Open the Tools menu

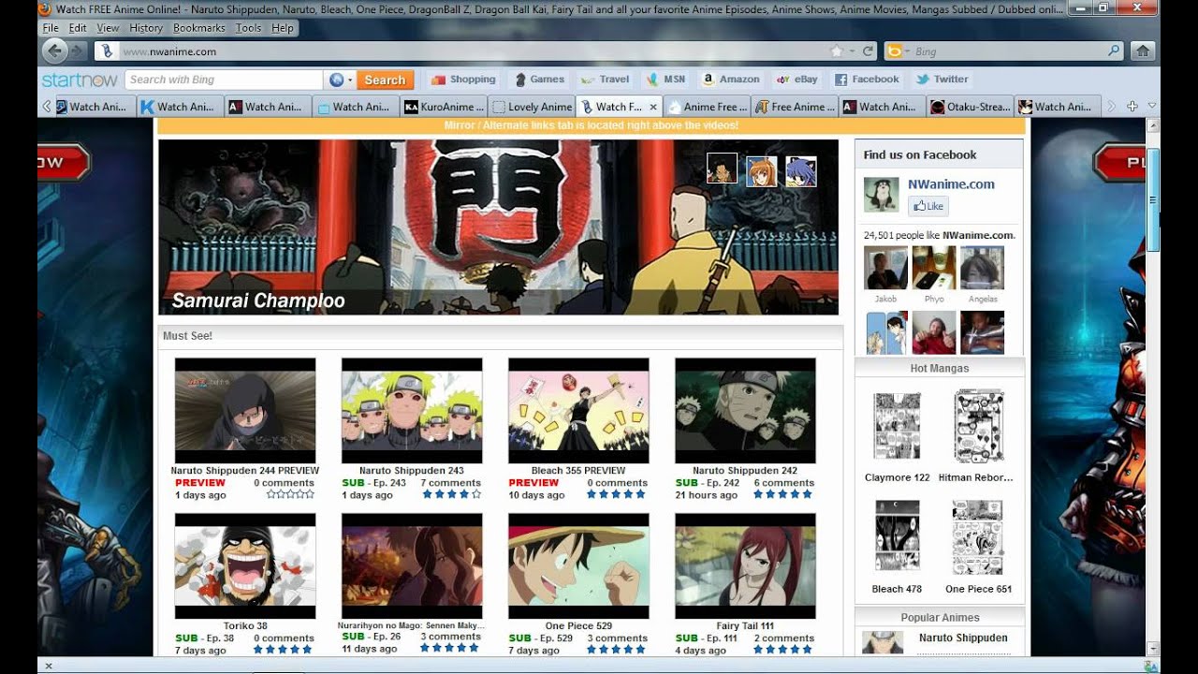point(249,28)
